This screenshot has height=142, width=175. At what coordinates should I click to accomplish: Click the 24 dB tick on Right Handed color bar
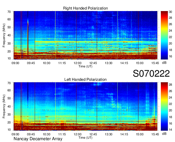tap(170, 31)
